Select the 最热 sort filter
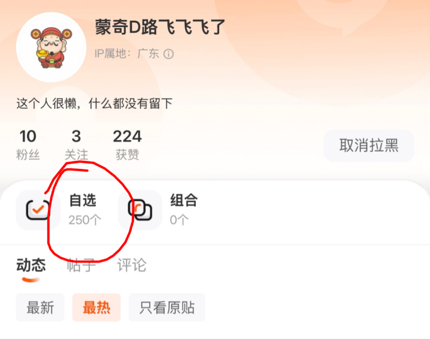Screen dimensions: 430x339 pos(97,307)
